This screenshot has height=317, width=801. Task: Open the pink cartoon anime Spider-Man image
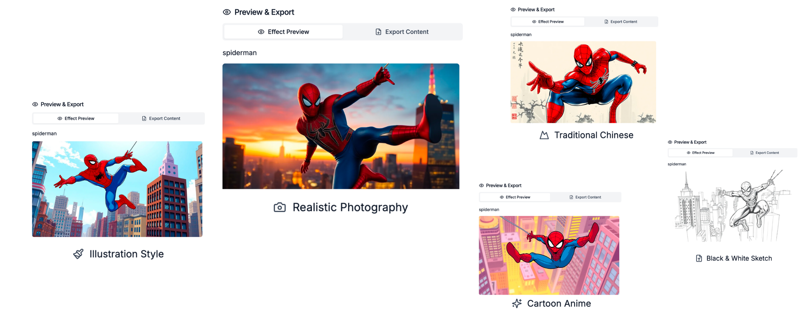[549, 255]
